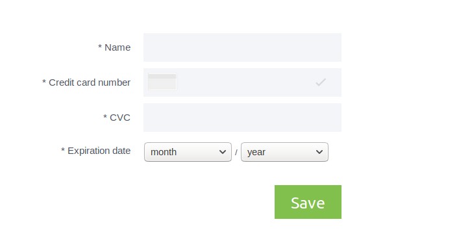This screenshot has width=459, height=252.
Task: Open the expiration year dropdown
Action: tap(284, 152)
